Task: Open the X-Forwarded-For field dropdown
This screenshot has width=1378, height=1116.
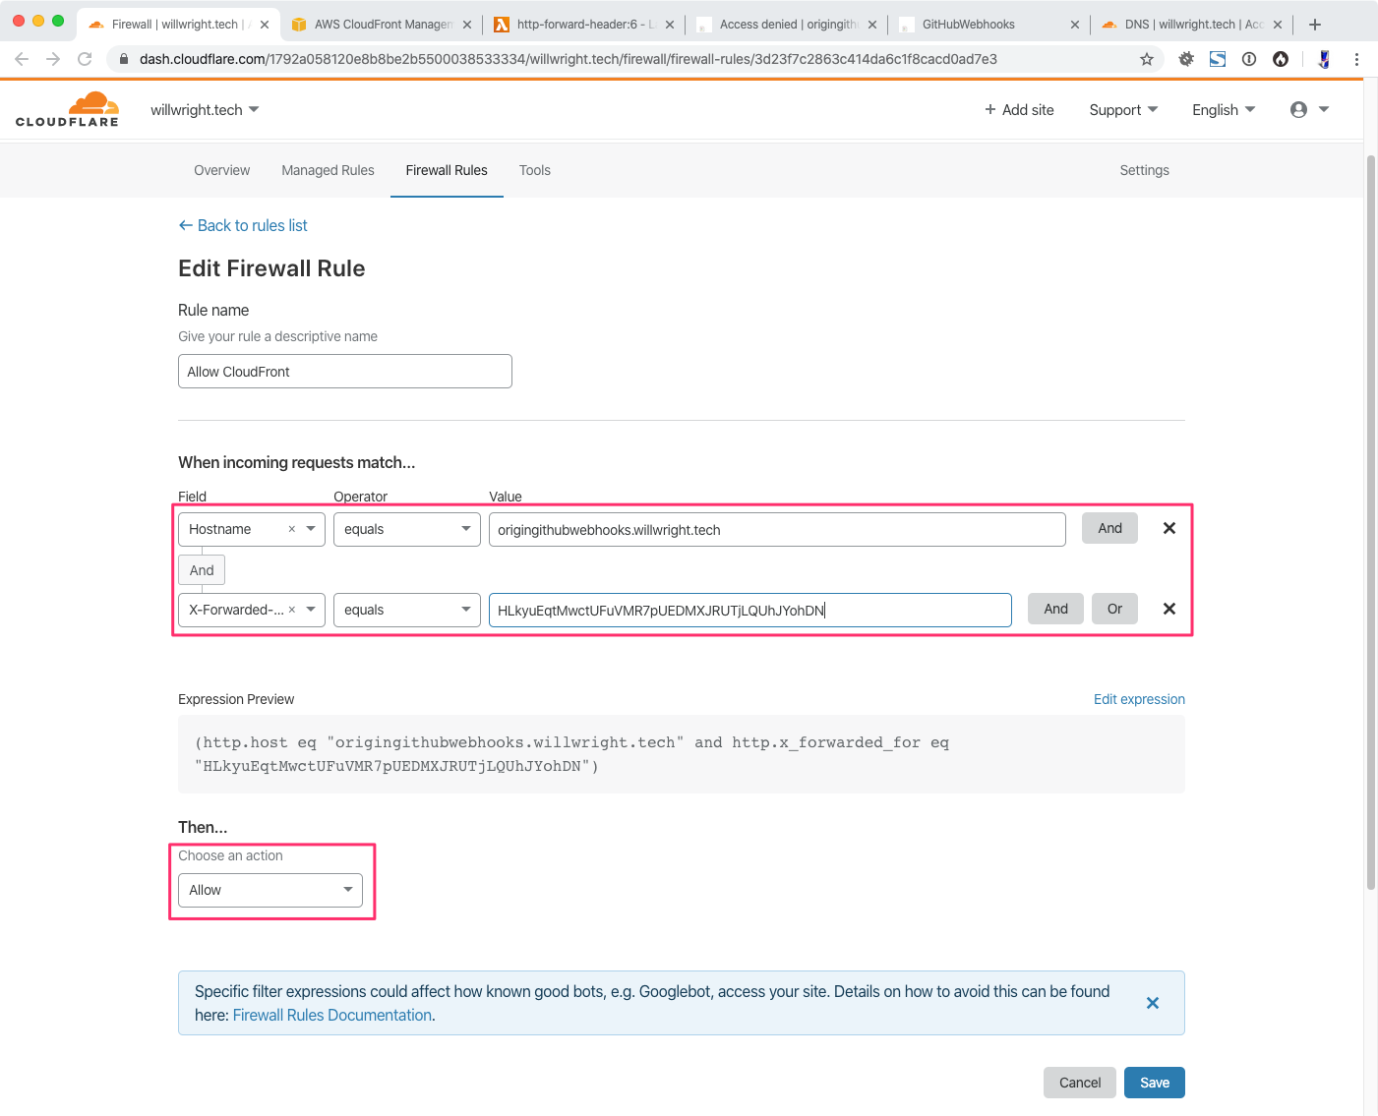Action: click(311, 610)
